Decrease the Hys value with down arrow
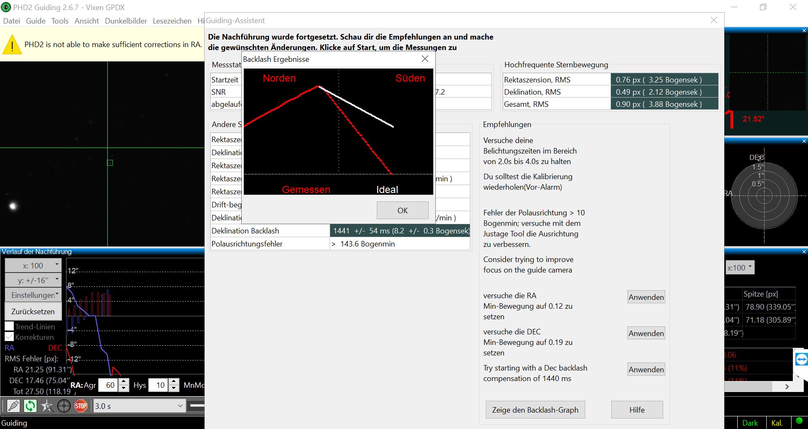This screenshot has width=808, height=429. point(174,388)
